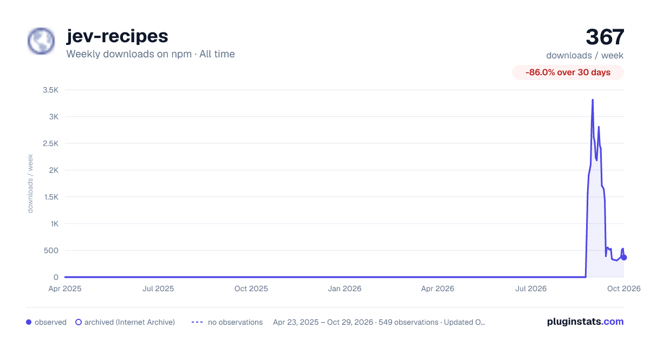Click the Oct 2026 x-axis label
The width and height of the screenshot is (650, 341).
(x=623, y=288)
